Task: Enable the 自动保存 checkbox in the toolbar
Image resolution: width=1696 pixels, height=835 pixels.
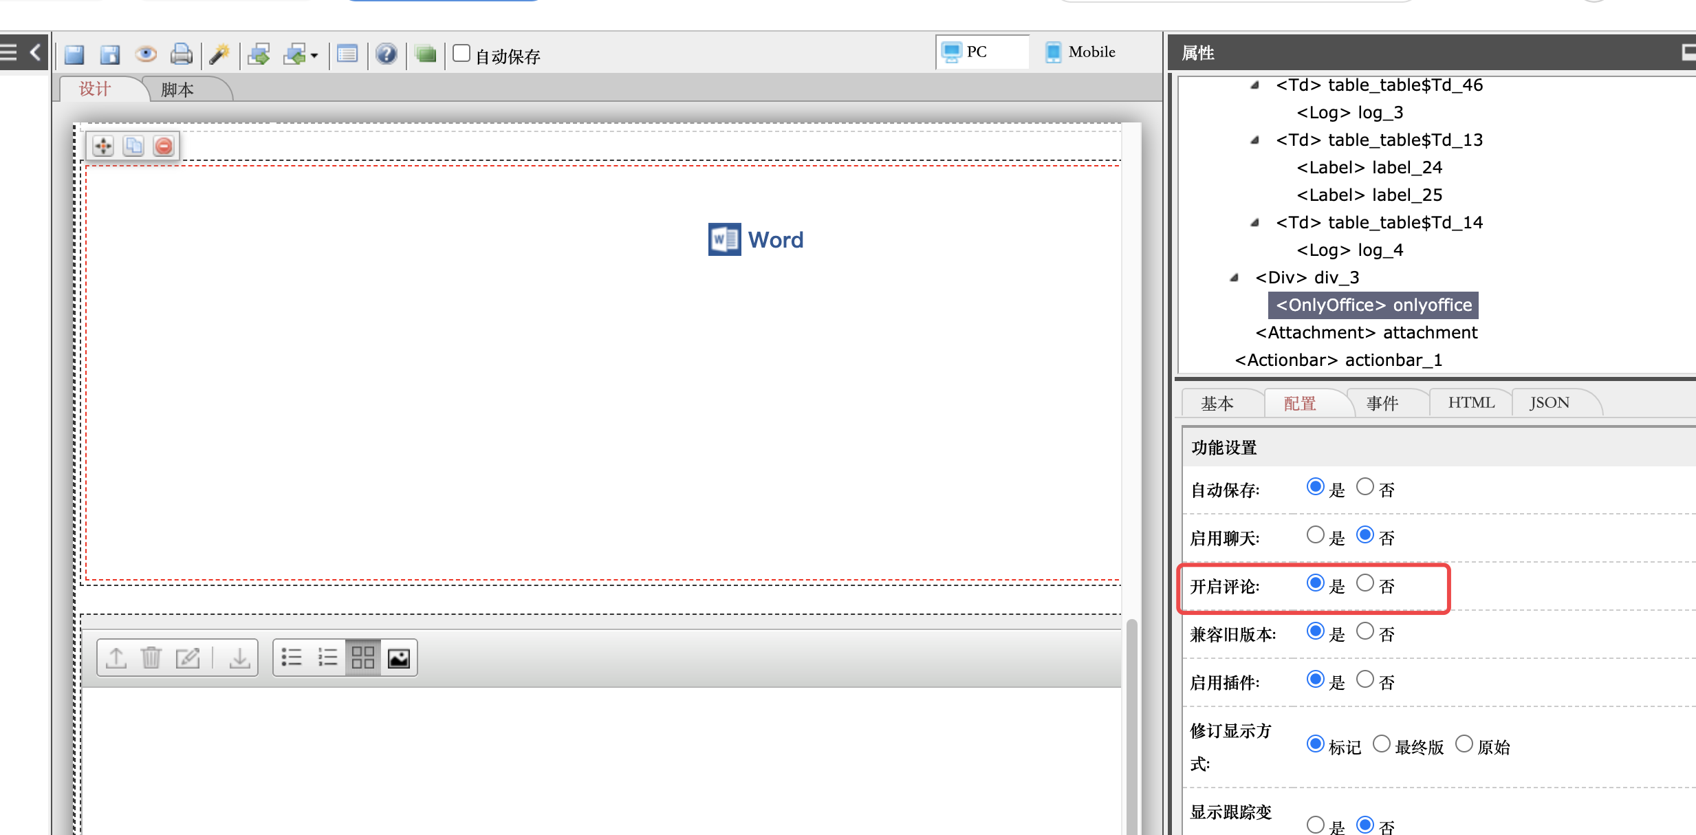Action: [x=461, y=53]
